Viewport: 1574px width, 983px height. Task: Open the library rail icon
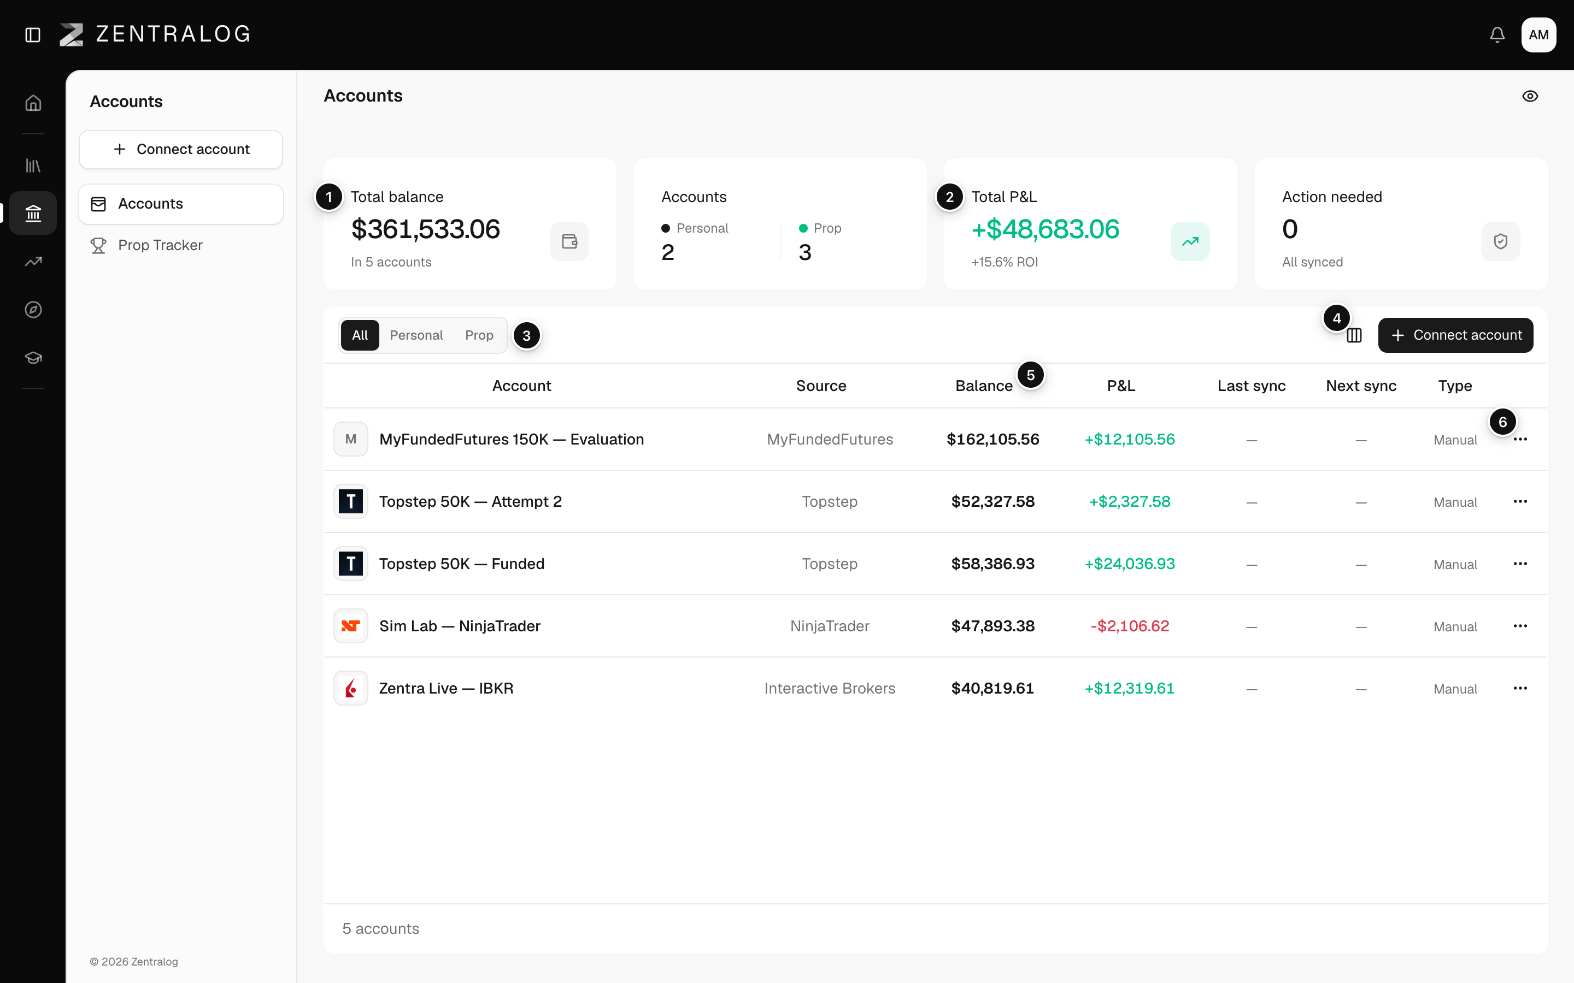tap(33, 166)
